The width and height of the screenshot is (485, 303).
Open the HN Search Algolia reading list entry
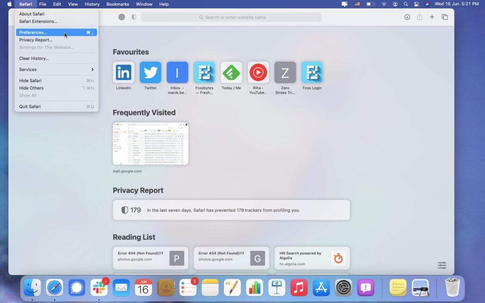[x=312, y=258]
